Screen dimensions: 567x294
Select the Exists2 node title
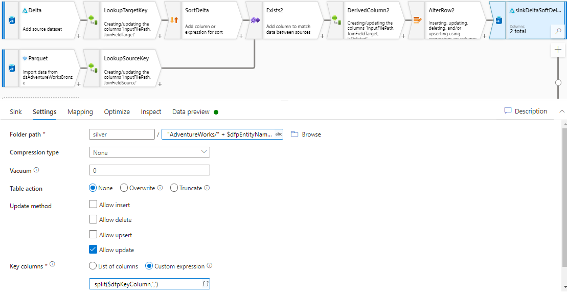275,10
